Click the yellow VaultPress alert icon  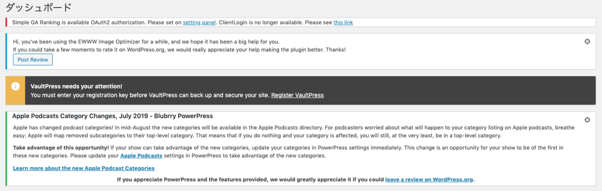(16, 87)
